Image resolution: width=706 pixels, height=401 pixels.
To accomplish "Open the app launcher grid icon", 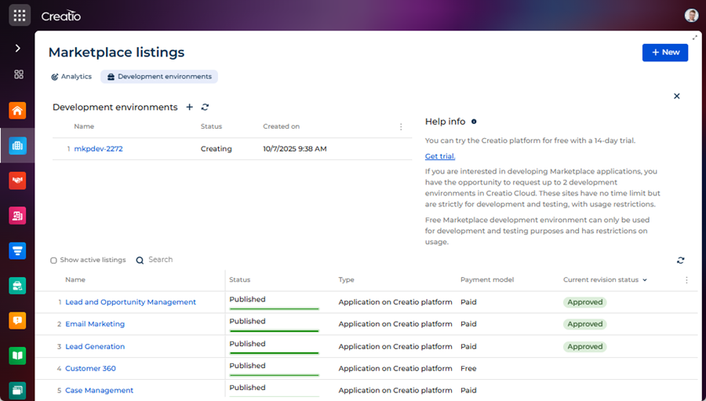I will [x=20, y=16].
